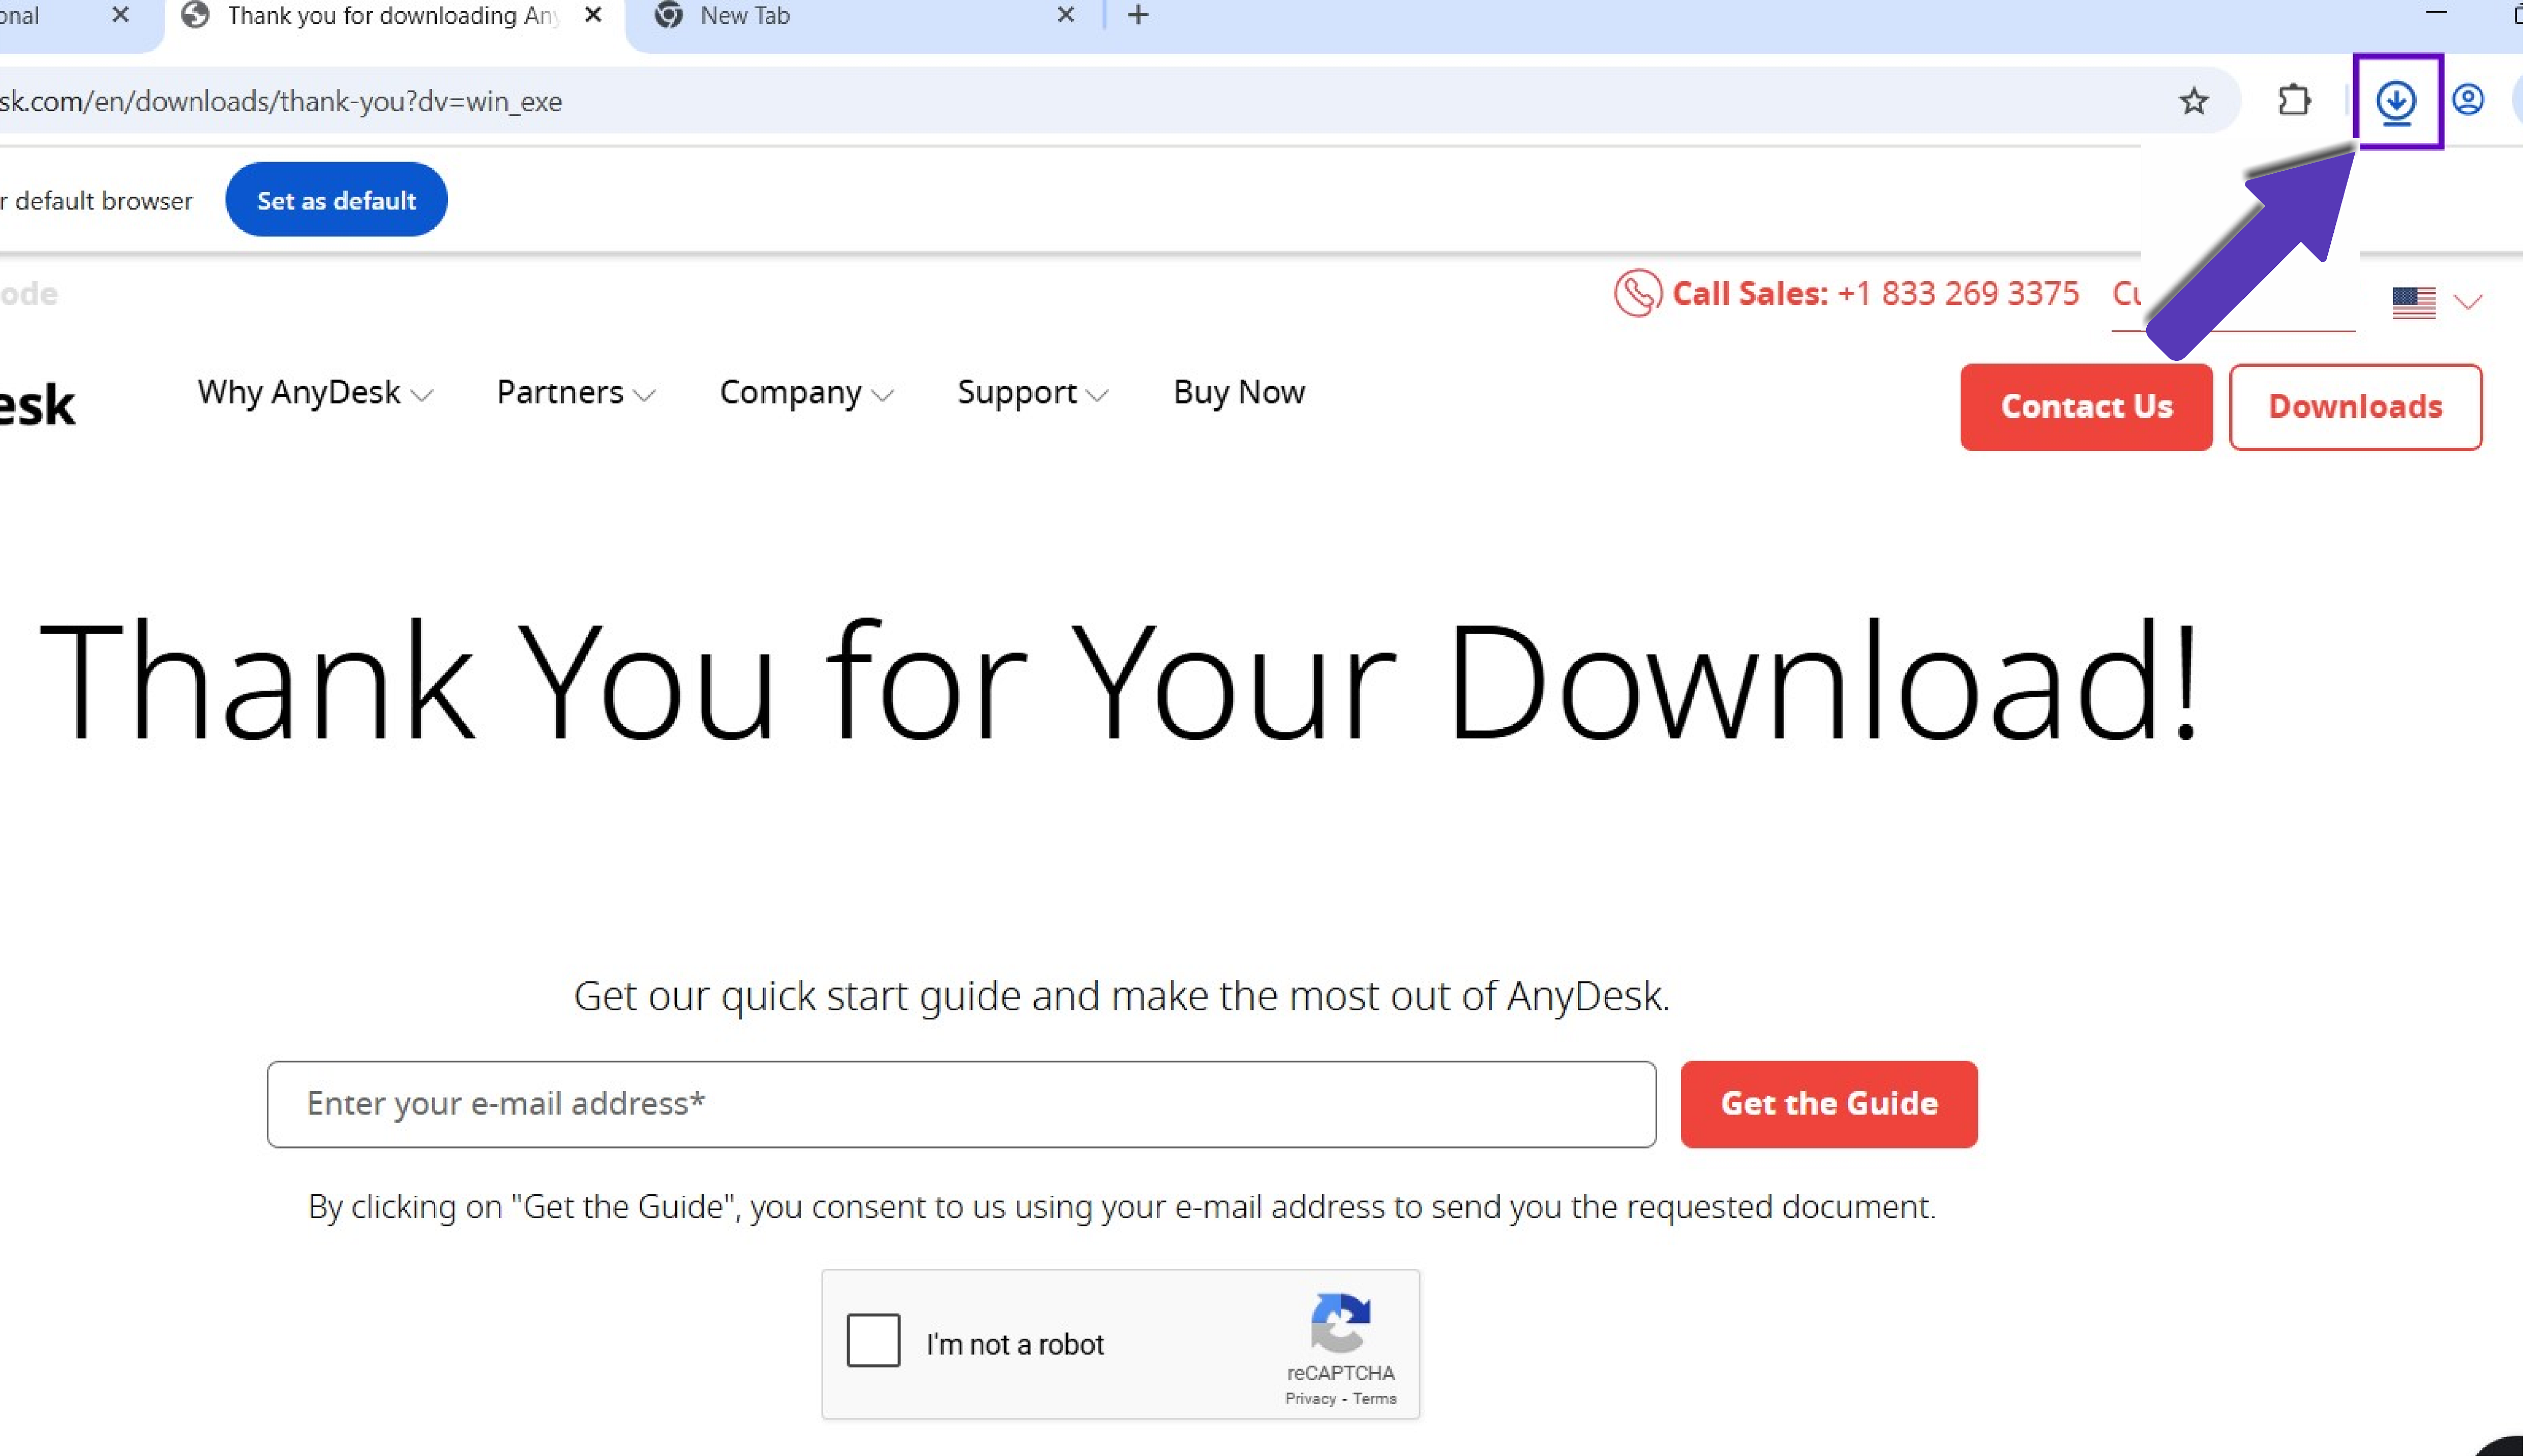This screenshot has height=1456, width=2523.
Task: Open the Buy Now page
Action: coord(1240,392)
